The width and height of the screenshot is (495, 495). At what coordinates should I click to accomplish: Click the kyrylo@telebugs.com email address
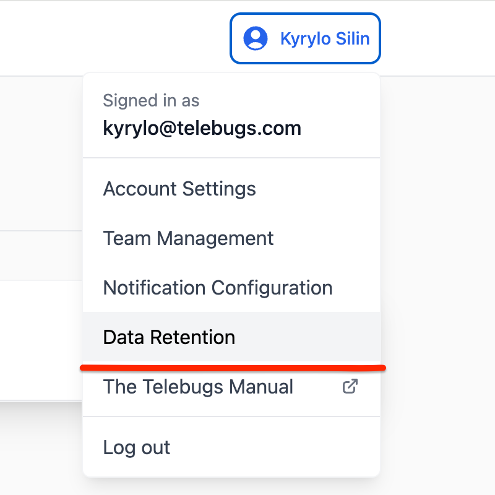(x=202, y=128)
